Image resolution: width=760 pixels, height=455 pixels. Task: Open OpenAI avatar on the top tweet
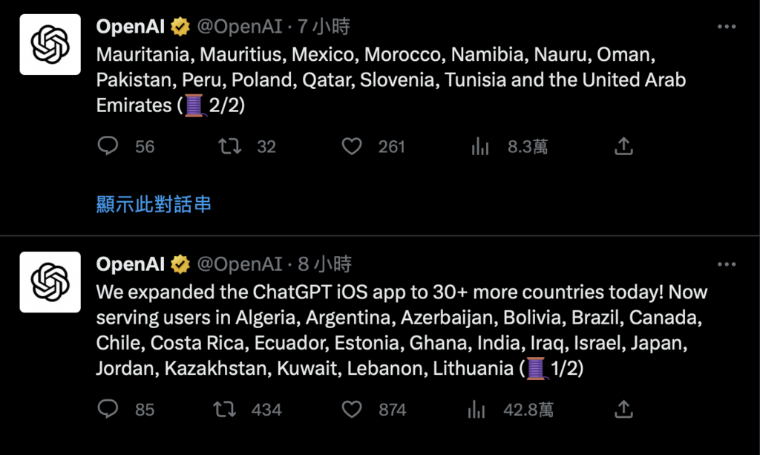50,45
